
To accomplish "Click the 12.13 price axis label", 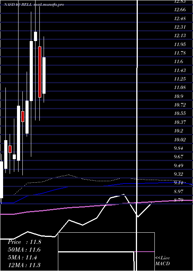I will (x=180, y=36).
